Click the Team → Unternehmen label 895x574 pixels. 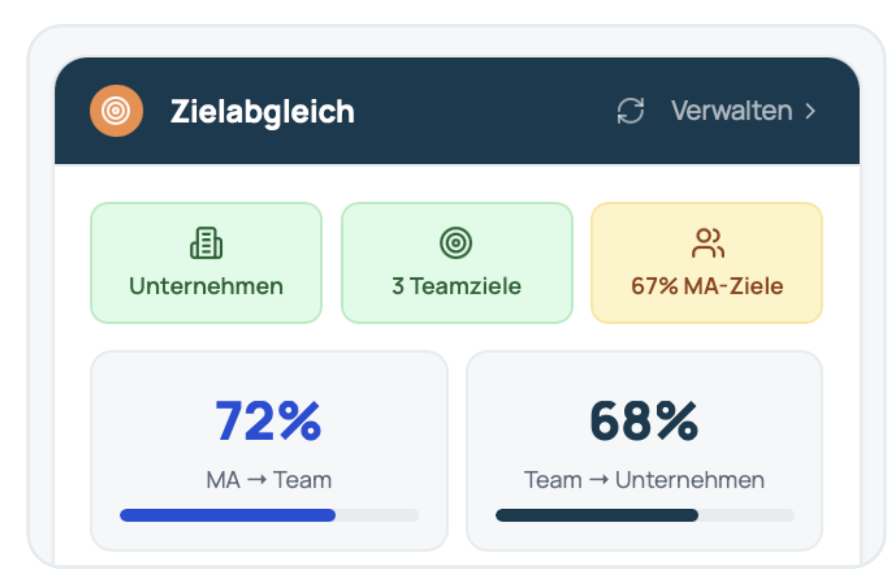[644, 480]
